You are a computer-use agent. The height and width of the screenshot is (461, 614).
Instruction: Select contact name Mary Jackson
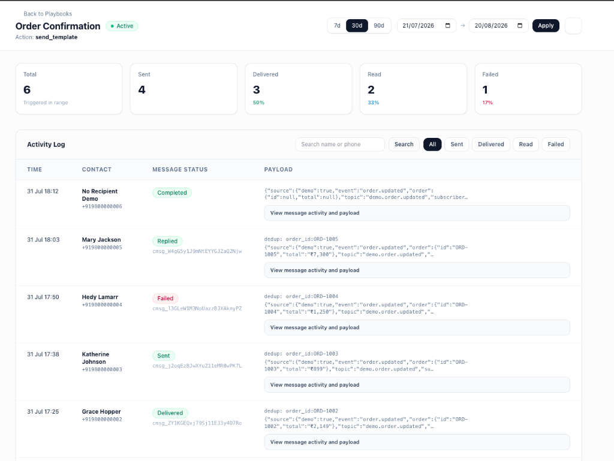101,240
